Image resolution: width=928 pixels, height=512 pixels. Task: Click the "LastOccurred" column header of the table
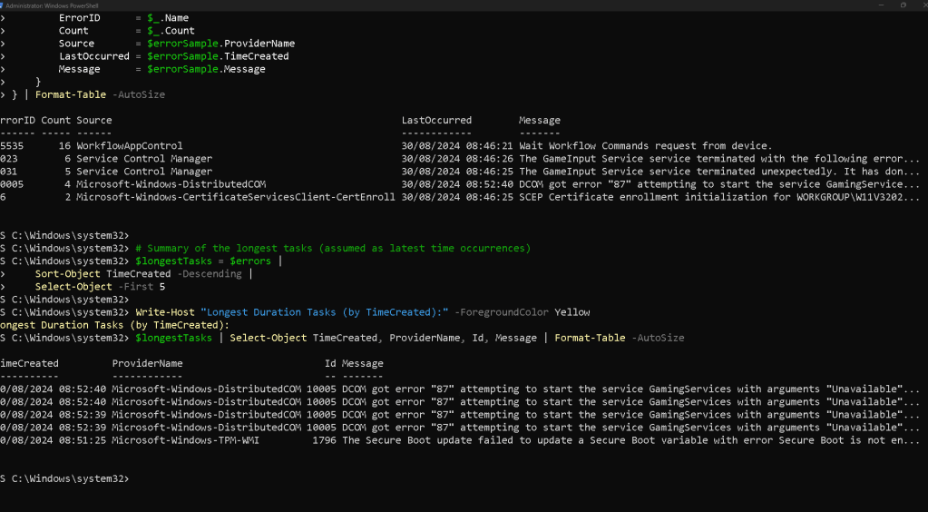(x=436, y=121)
